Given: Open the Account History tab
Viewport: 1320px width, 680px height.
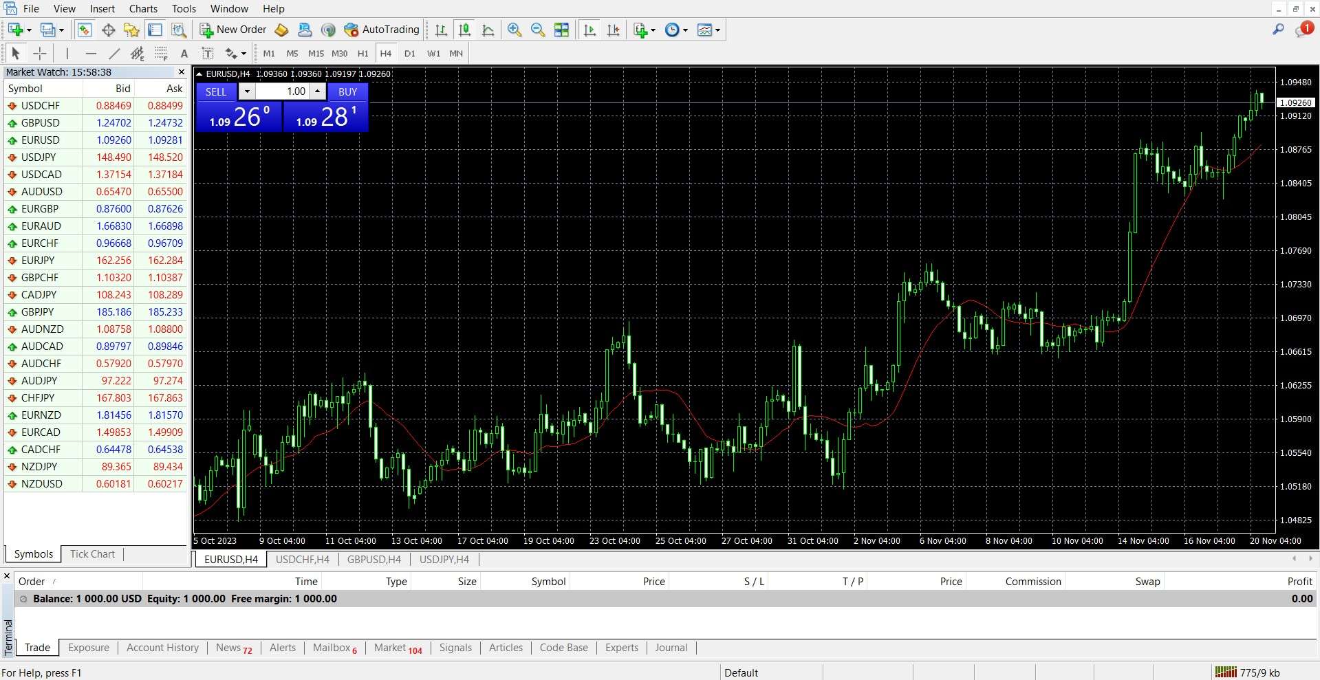Looking at the screenshot, I should point(162,648).
